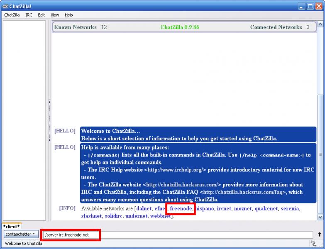The width and height of the screenshot is (325, 249).
Task: Connect via the undernet link
Action: (136, 216)
